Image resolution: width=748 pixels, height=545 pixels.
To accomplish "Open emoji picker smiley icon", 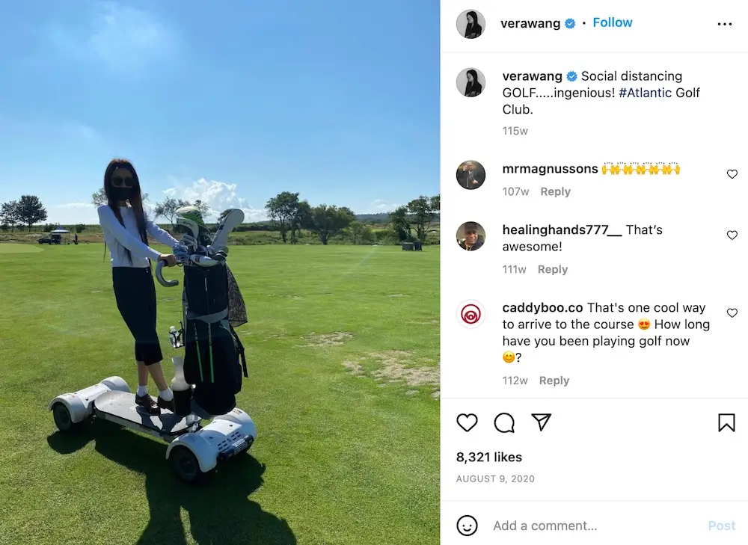I will coord(467,526).
